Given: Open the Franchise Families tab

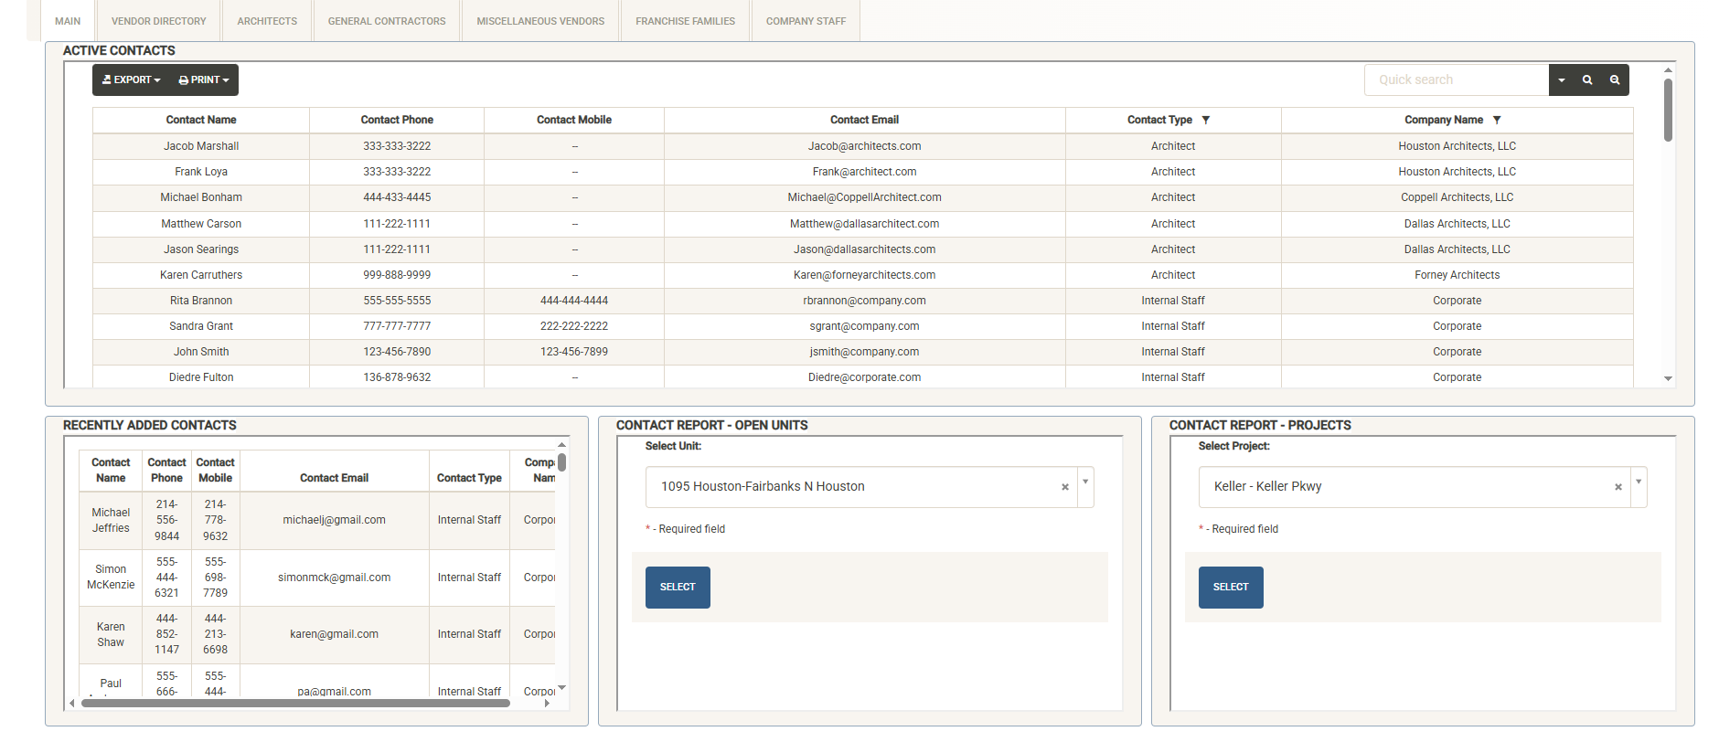Looking at the screenshot, I should pos(685,21).
